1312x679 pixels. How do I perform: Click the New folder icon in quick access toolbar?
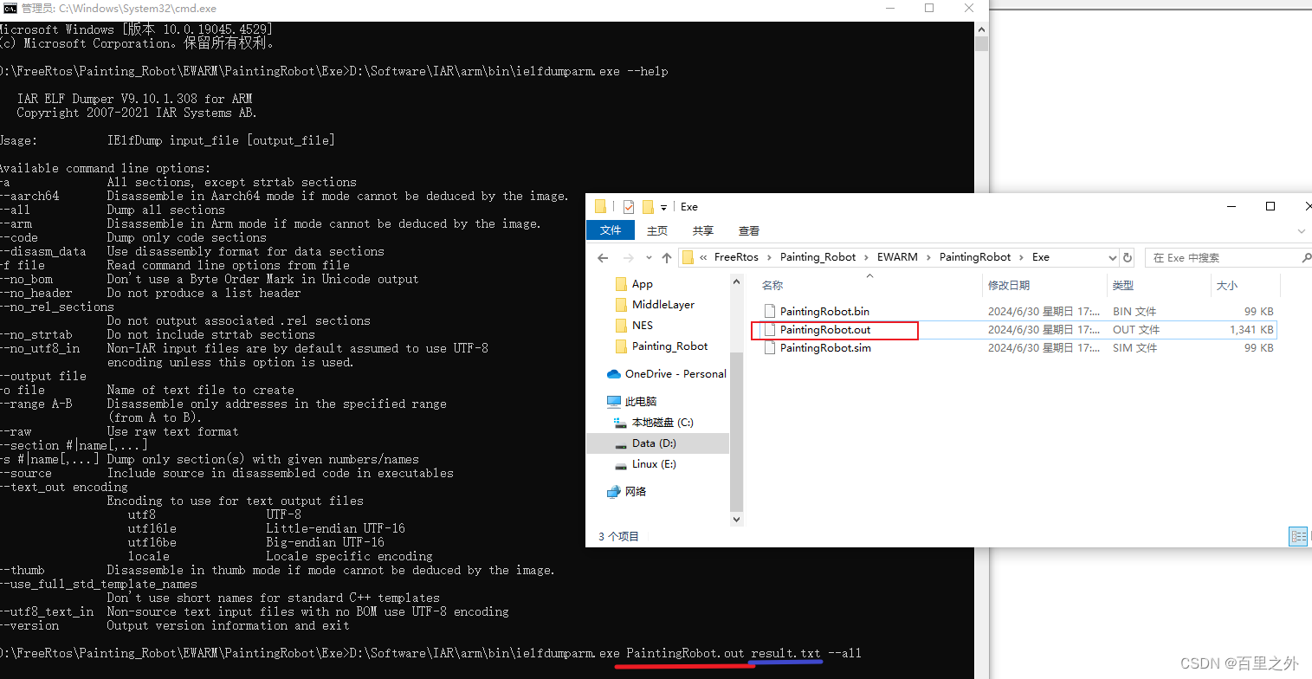point(647,206)
